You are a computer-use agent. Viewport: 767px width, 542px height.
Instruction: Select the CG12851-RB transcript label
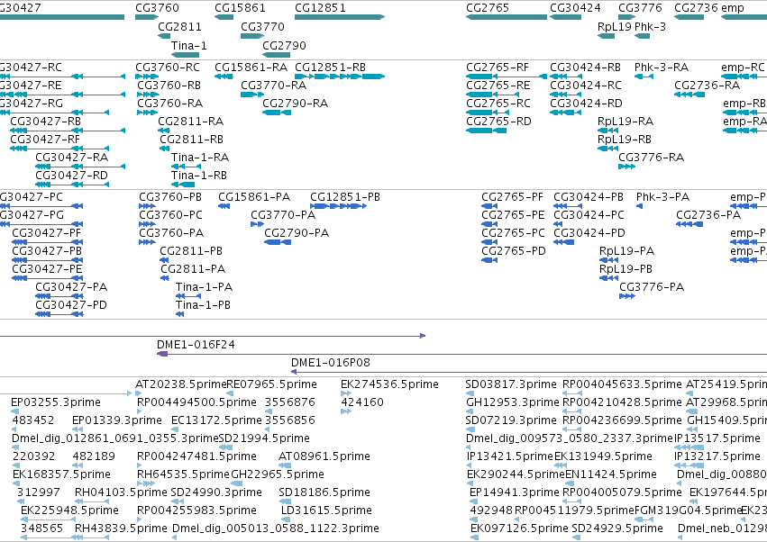(330, 68)
